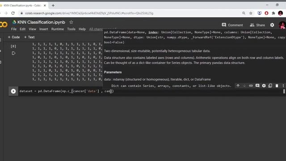Run the dataset code cell
This screenshot has width=286, height=161.
[x=13, y=91]
